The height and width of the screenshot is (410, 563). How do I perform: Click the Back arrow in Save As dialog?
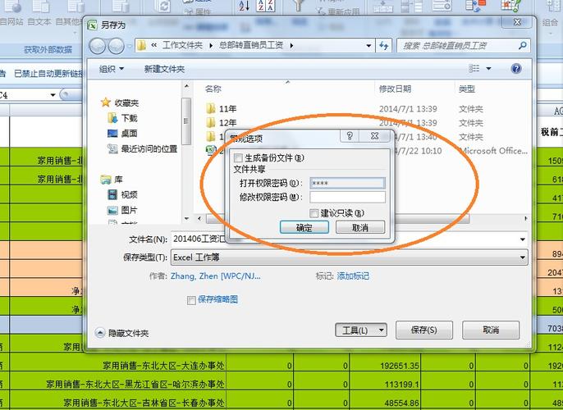click(97, 46)
